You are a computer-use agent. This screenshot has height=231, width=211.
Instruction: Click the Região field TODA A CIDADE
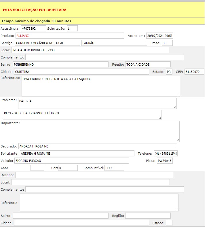click(x=148, y=65)
